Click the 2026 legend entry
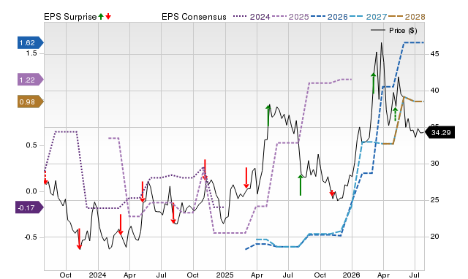Viewport: 468px width, 279px height. [329, 17]
